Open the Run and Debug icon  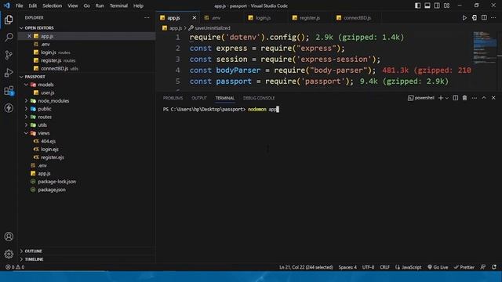pos(9,73)
